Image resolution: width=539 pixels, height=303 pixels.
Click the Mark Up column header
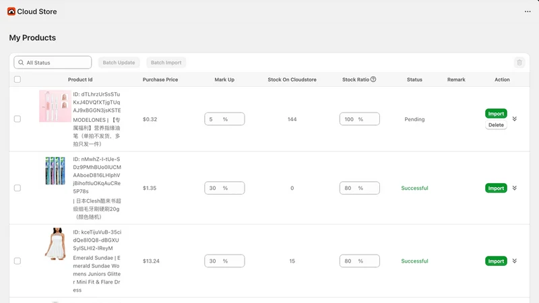(x=224, y=79)
